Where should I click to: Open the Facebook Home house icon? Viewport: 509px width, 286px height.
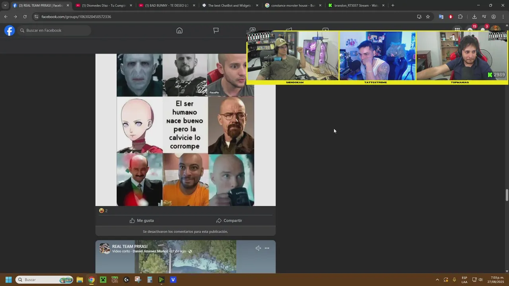[179, 31]
